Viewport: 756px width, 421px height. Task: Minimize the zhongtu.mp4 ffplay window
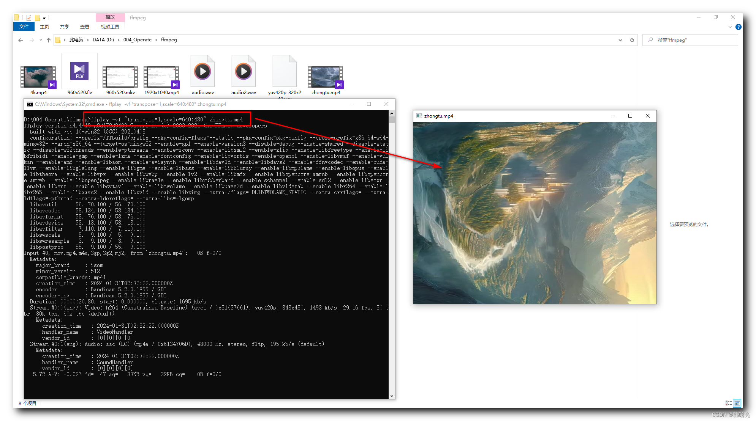613,116
